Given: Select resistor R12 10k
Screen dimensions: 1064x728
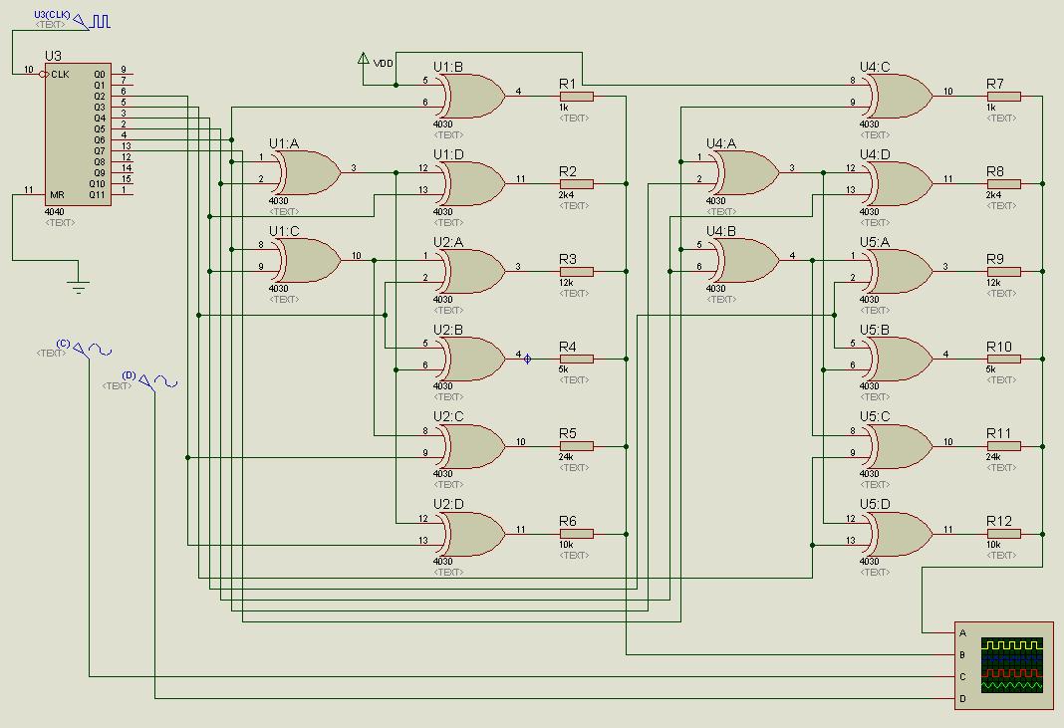Looking at the screenshot, I should pos(1003,534).
